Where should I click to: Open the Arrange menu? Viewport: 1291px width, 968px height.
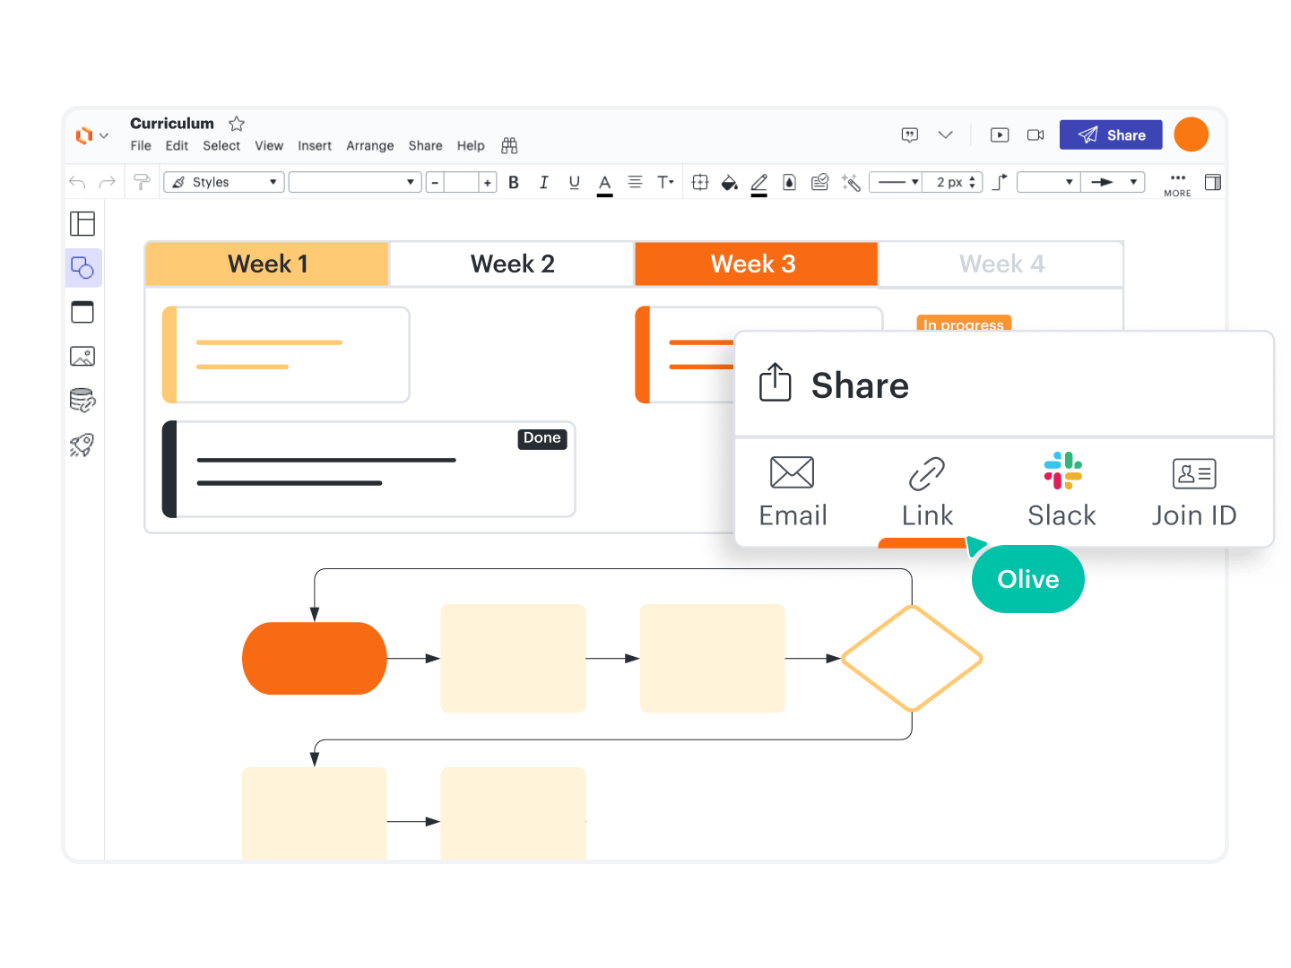[x=369, y=145]
